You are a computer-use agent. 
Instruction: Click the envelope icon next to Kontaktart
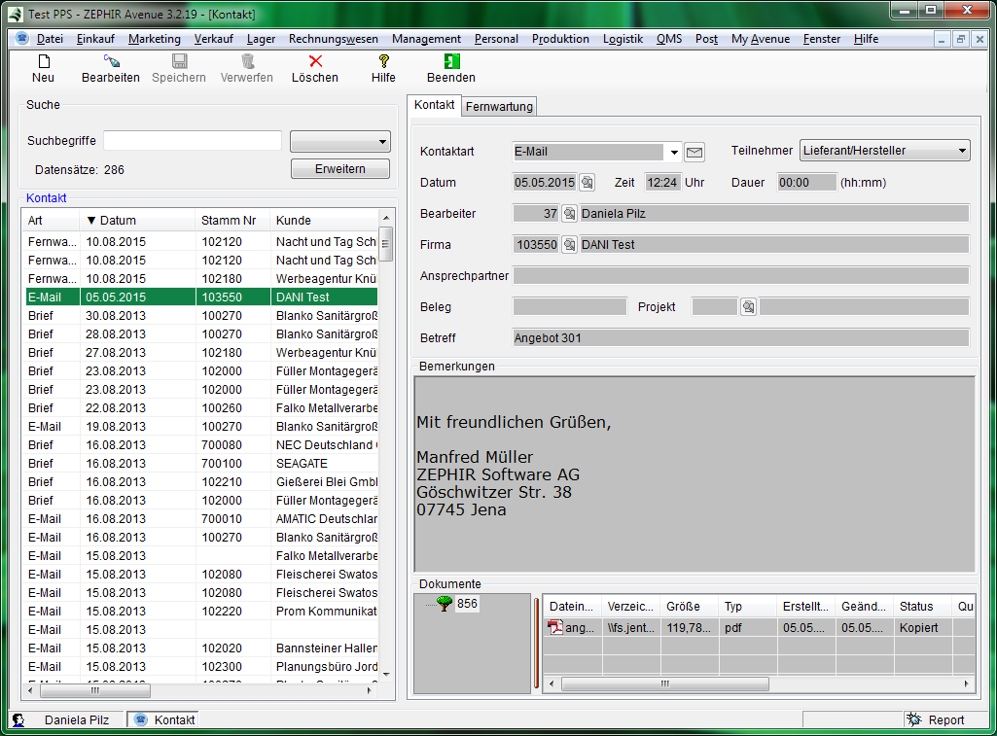[x=694, y=152]
